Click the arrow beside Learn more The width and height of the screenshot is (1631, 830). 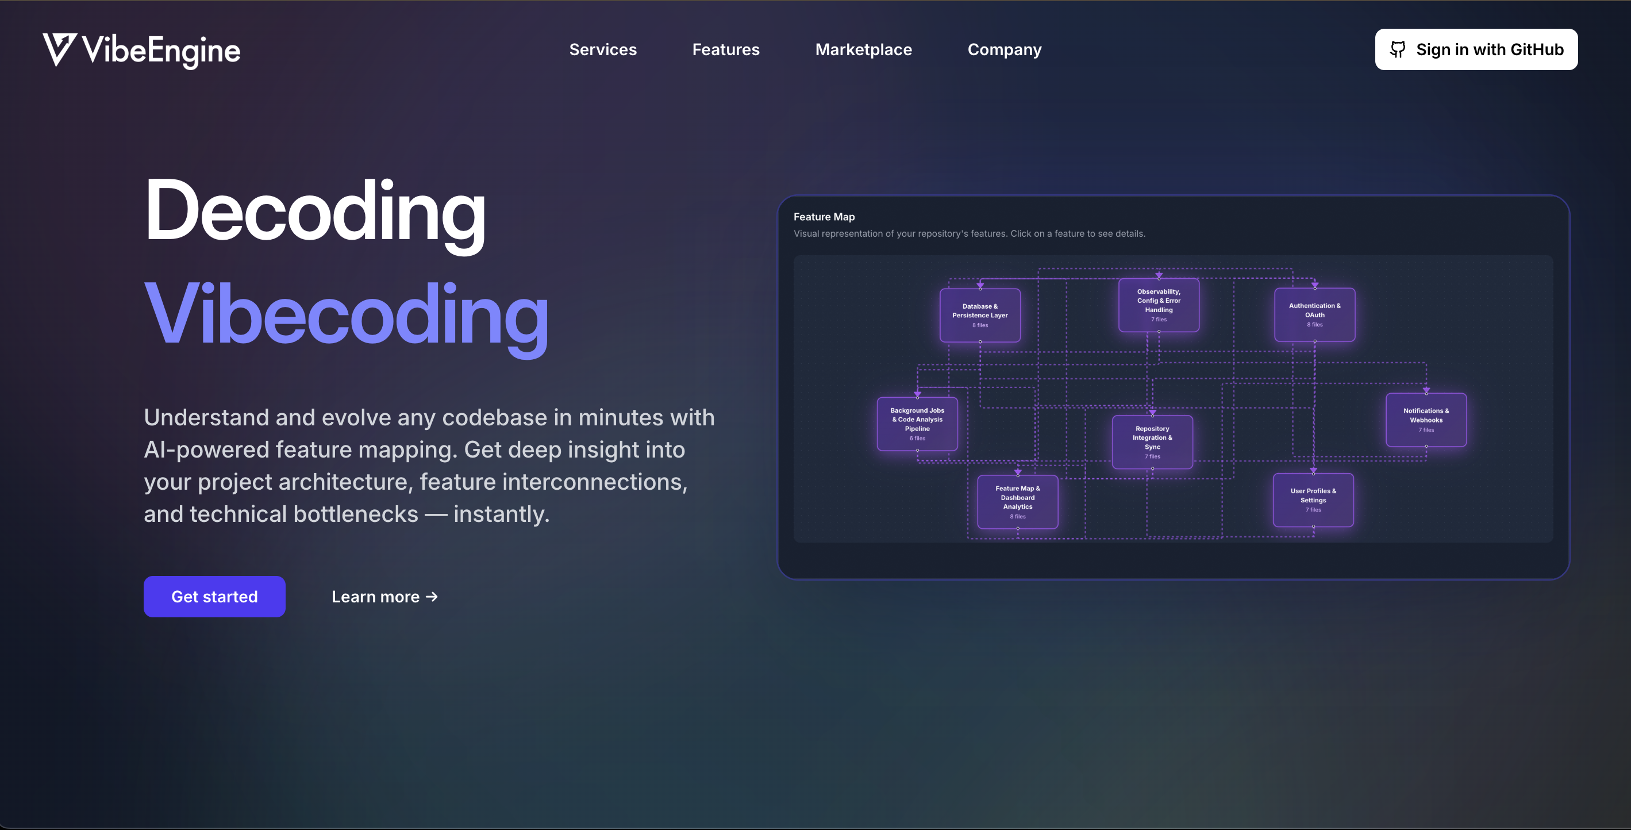coord(432,597)
